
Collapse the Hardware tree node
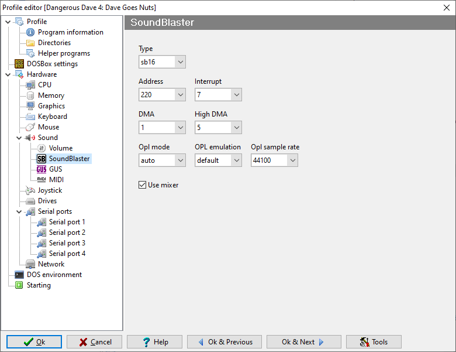click(8, 74)
